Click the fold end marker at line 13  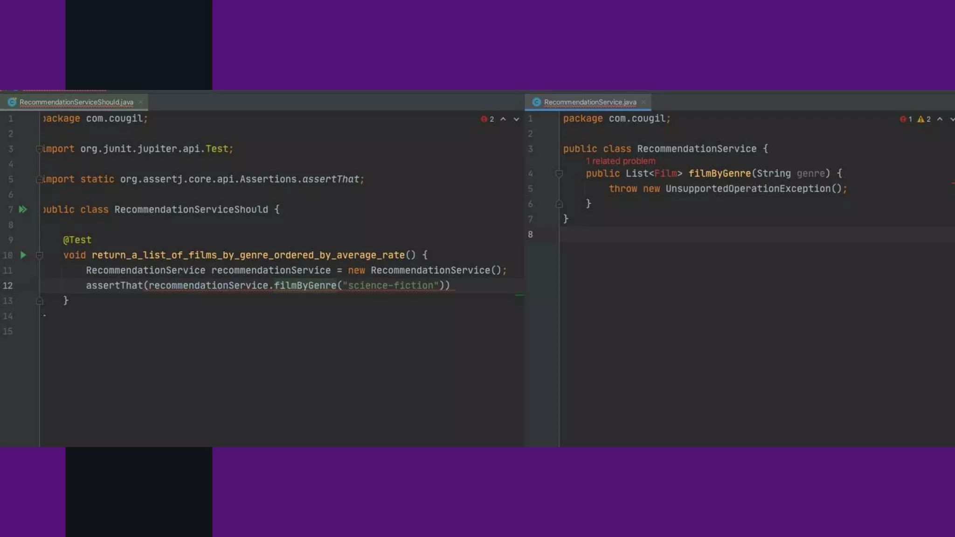coord(40,301)
